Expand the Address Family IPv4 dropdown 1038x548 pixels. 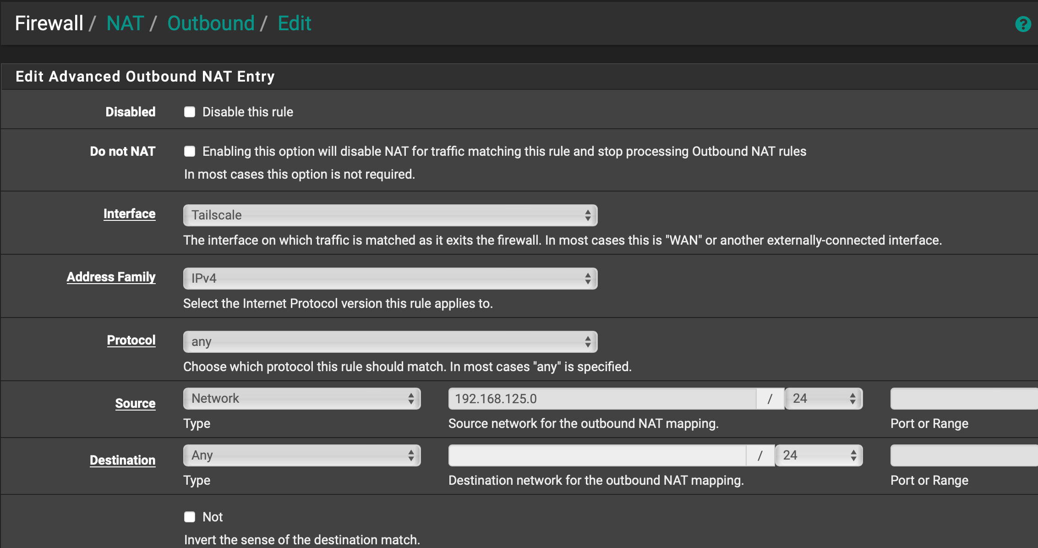click(x=390, y=279)
